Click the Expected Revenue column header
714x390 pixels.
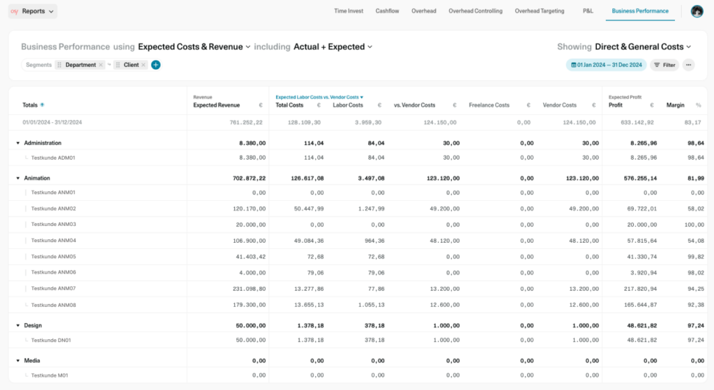coord(216,105)
